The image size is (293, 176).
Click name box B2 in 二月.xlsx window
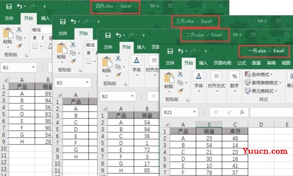[x=115, y=96]
